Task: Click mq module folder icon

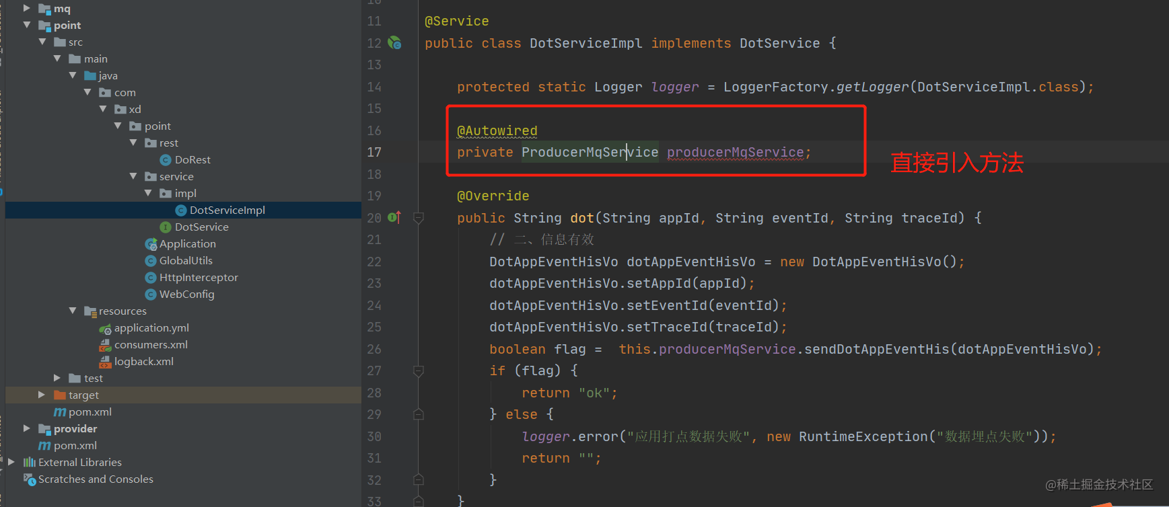Action: point(45,9)
